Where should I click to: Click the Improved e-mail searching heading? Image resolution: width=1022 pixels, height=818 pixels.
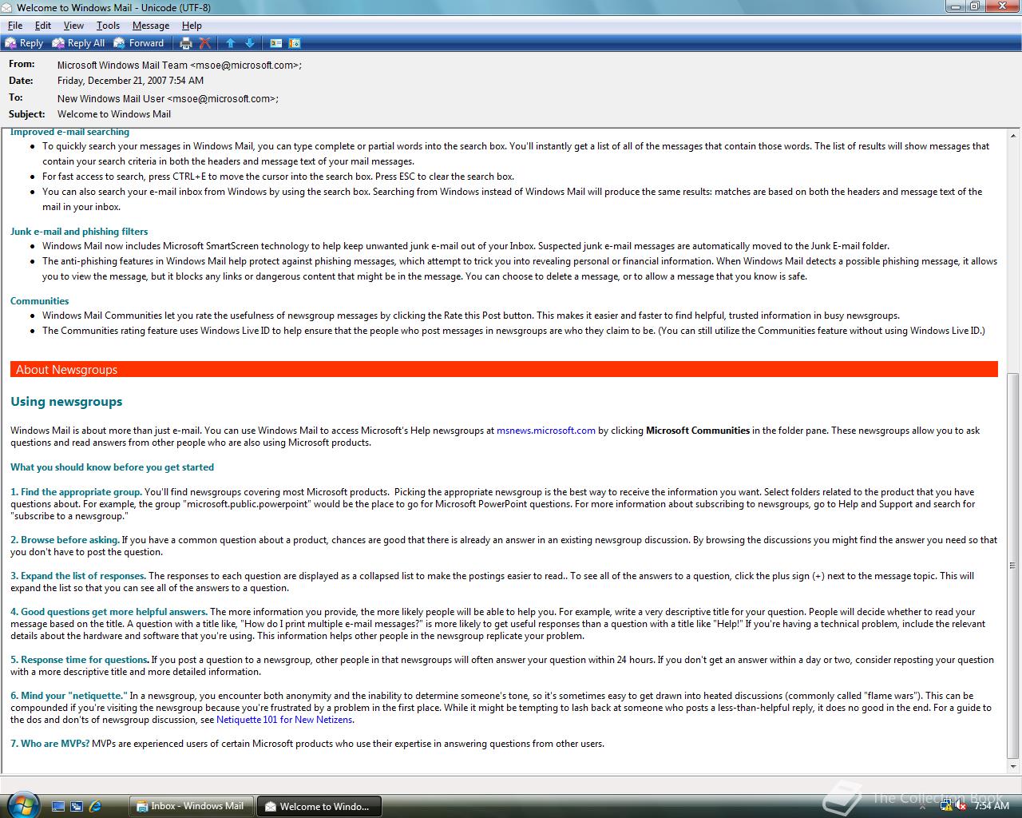click(69, 133)
